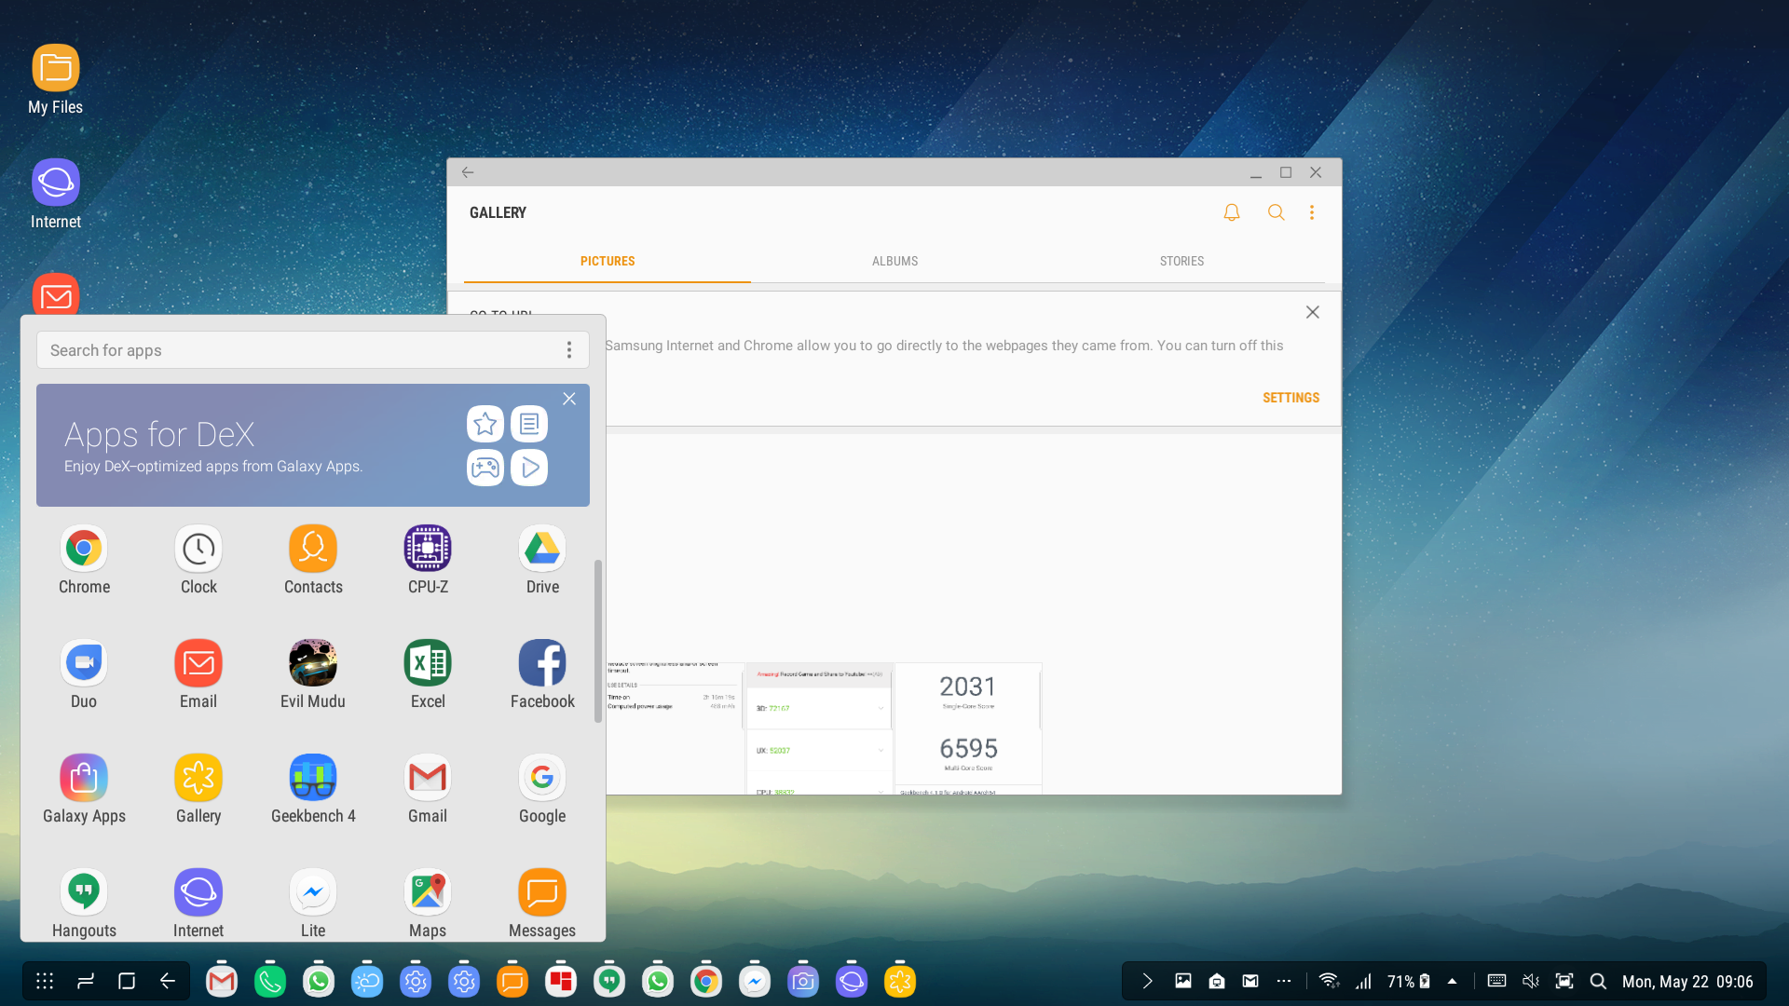Open Chrome from the taskbar
Screen dimensions: 1789x1006
point(706,981)
